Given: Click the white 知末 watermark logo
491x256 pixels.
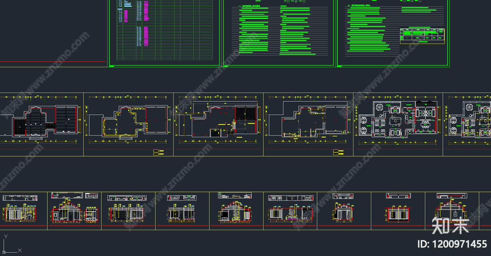Looking at the screenshot, I should pyautogui.click(x=450, y=225).
